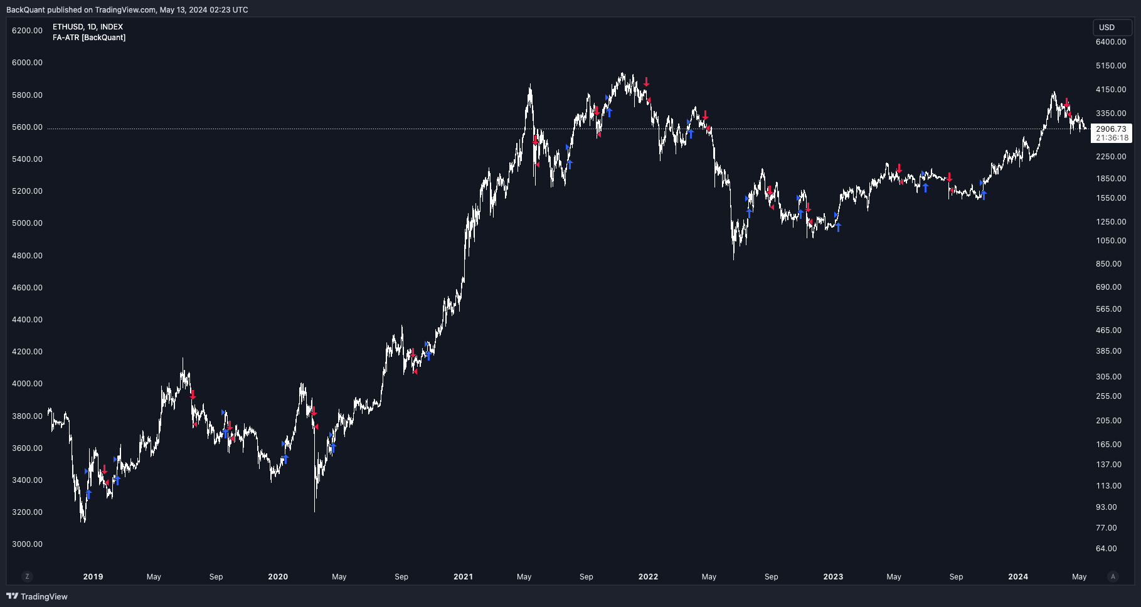Screen dimensions: 1141x607
Task: Click the BackQuant published header text
Action: tap(127, 9)
